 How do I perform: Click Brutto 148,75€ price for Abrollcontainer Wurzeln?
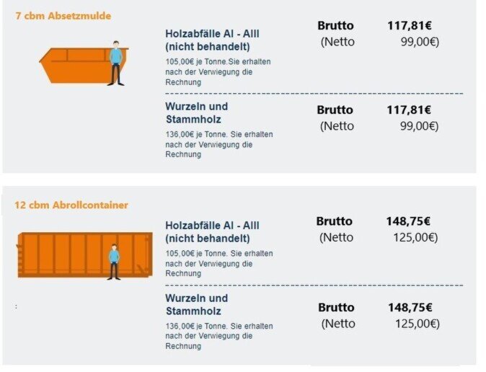coord(410,308)
